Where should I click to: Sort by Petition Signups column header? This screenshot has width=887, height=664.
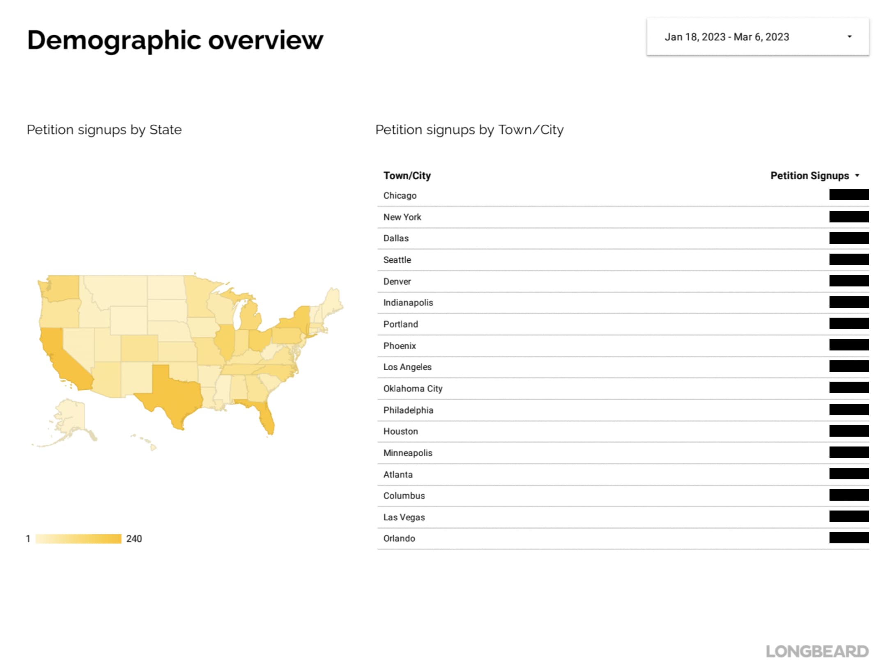click(x=809, y=176)
